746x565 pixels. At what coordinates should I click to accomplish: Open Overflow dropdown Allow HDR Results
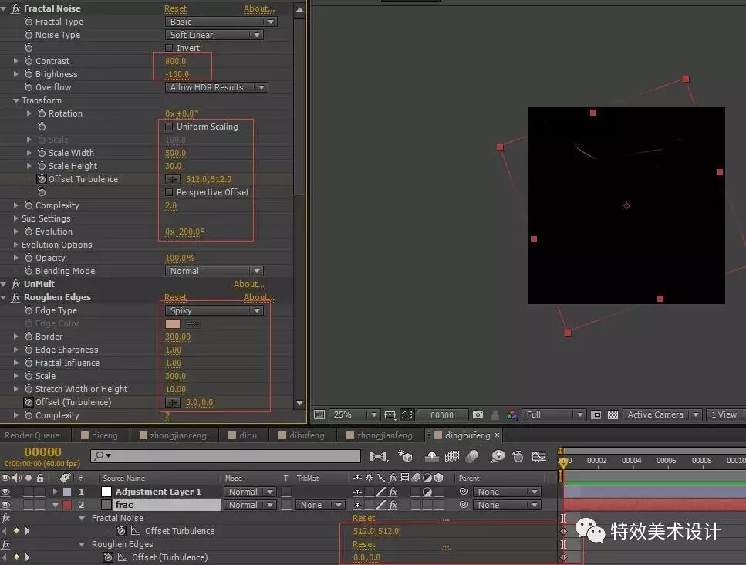tap(217, 87)
